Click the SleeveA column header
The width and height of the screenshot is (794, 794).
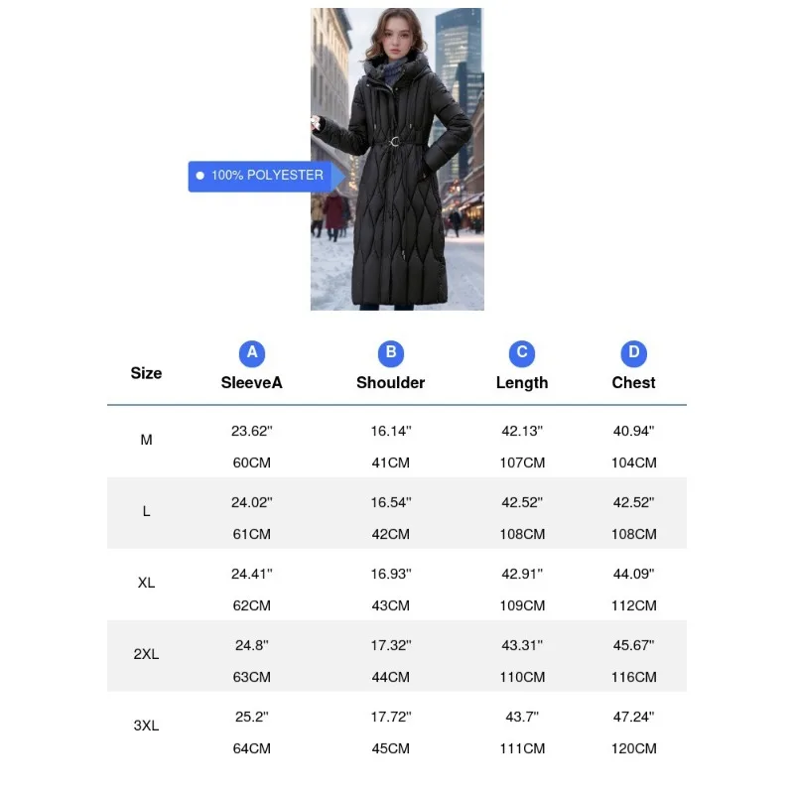click(252, 382)
